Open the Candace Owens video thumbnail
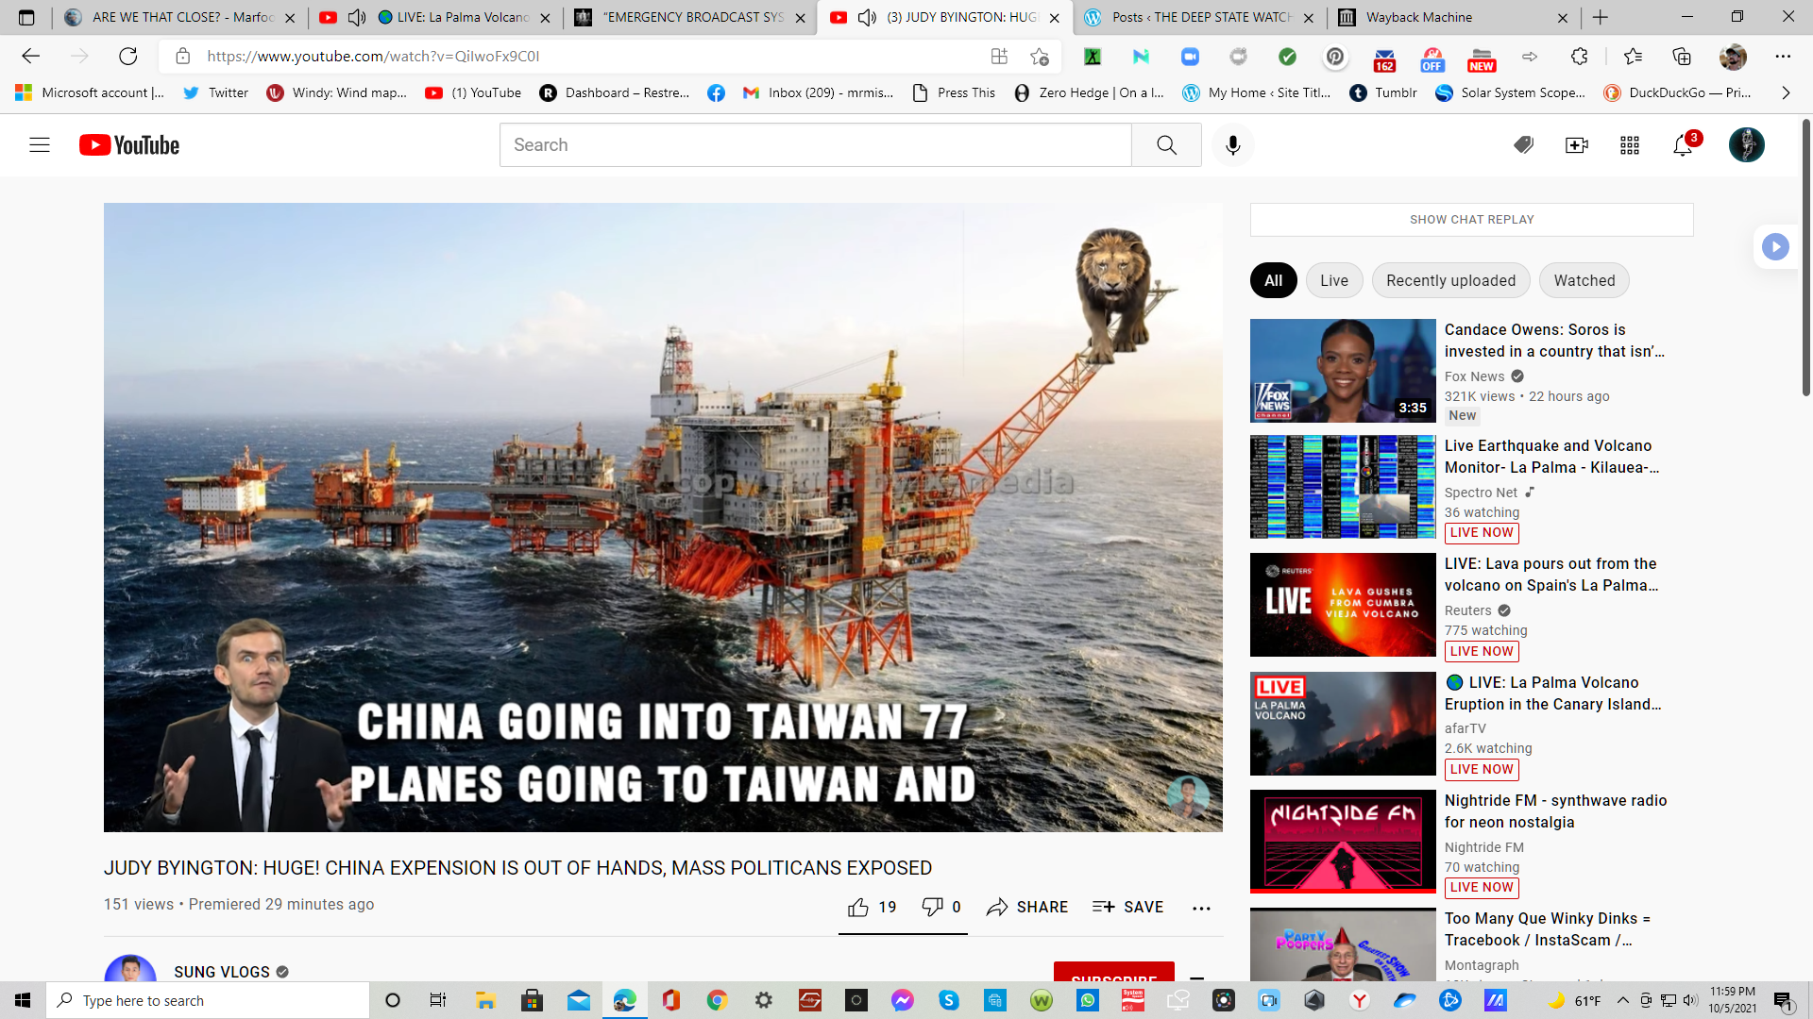Screen dimensions: 1813x1019 (x=1342, y=370)
